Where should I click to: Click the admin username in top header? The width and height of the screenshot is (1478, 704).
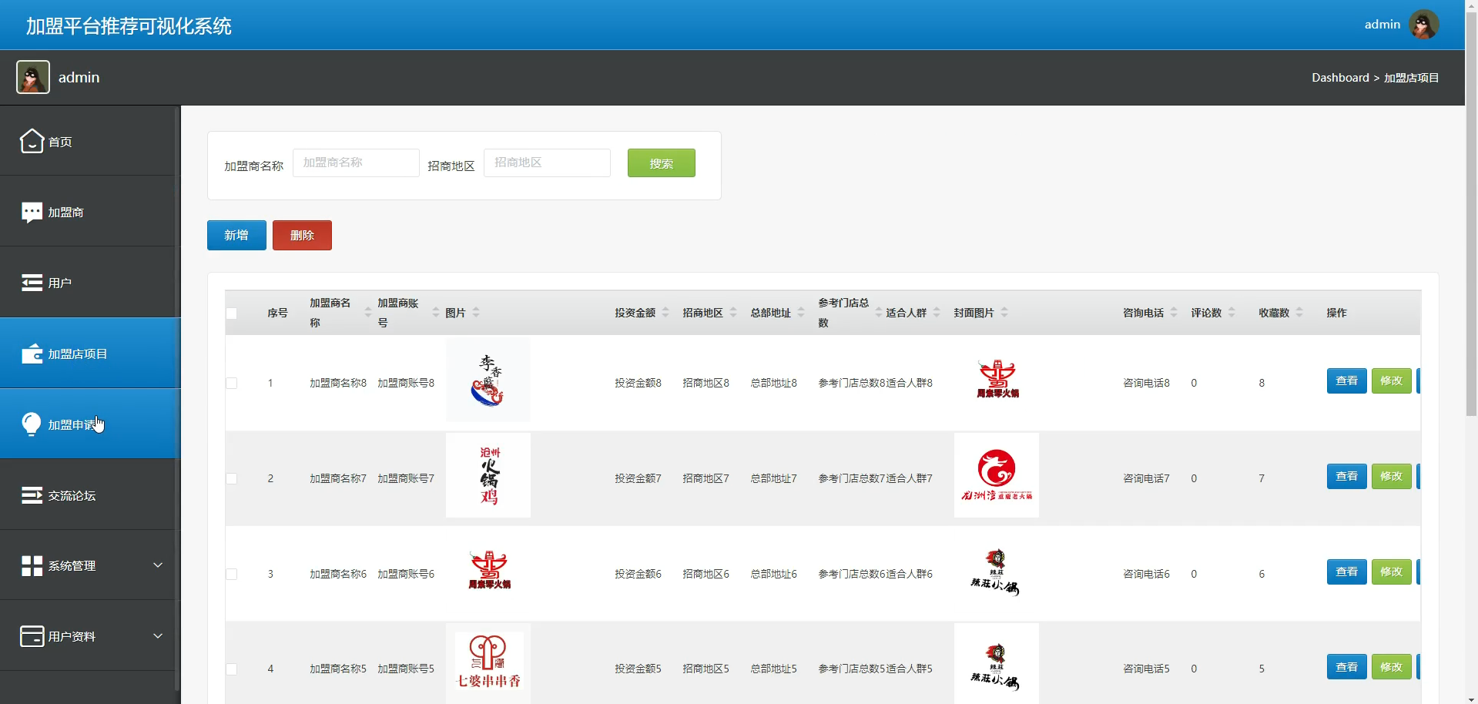pos(1382,25)
